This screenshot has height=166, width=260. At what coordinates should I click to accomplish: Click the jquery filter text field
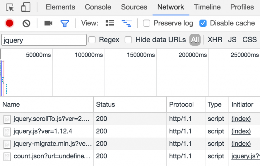tap(44, 40)
